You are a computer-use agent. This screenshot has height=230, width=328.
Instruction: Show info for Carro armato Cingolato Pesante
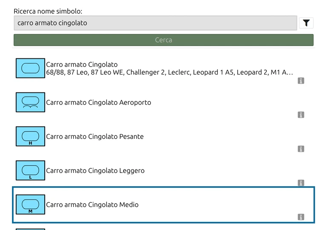coord(301,149)
